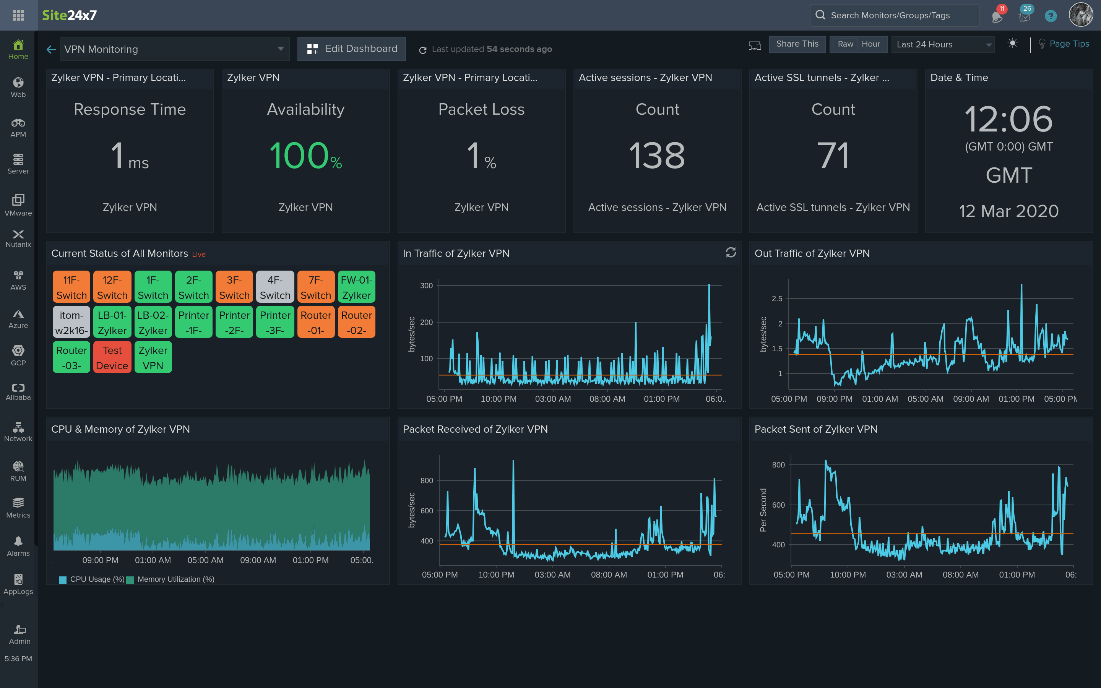Open the APM monitoring section
Screen dimensions: 1101x688
(x=18, y=127)
